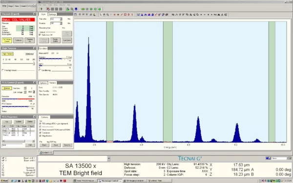Adjust the high tension kV slider handle
293x183 pixels.
point(34,63)
